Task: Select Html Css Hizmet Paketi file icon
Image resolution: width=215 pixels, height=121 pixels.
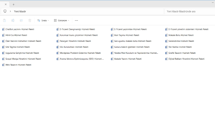Action: [x=4, y=35]
